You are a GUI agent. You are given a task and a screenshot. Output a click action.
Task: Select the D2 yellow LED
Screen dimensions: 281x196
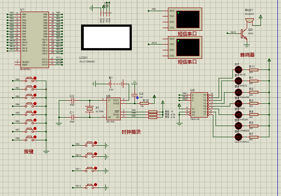pos(238,92)
